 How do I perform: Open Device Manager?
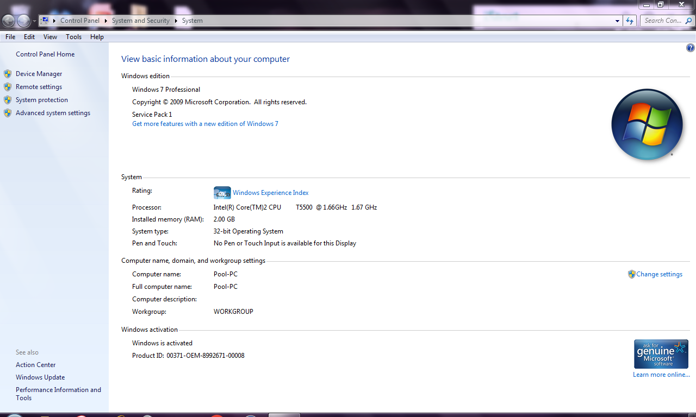pyautogui.click(x=39, y=74)
